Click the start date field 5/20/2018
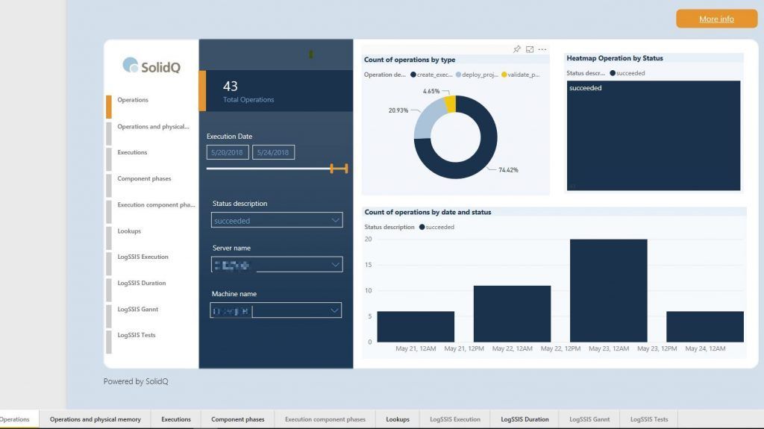The height and width of the screenshot is (429, 764). tap(228, 152)
